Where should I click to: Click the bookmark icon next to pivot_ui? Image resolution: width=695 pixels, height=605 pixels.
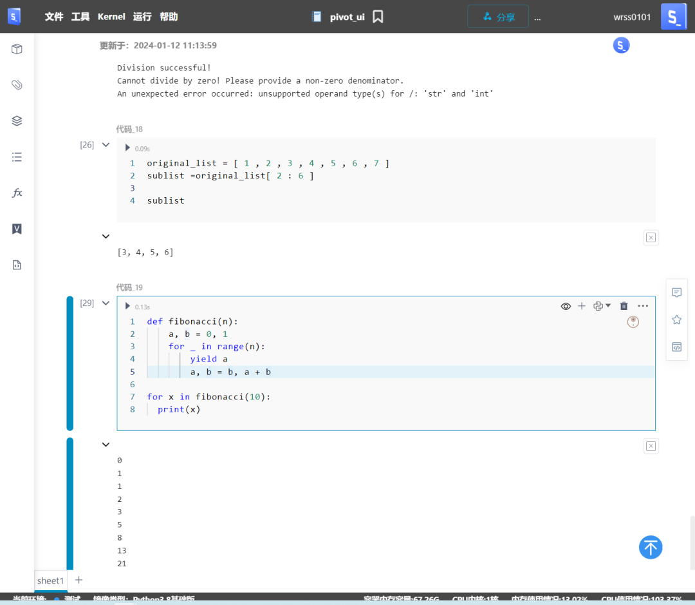pyautogui.click(x=378, y=17)
